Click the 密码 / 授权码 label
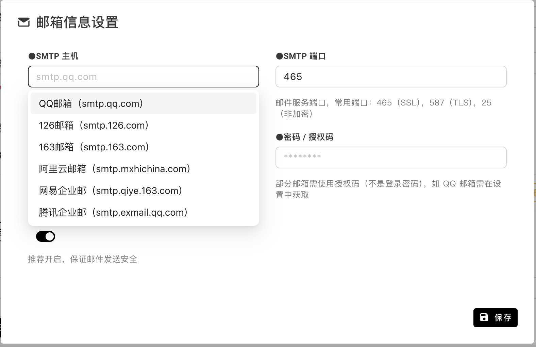 coord(304,137)
